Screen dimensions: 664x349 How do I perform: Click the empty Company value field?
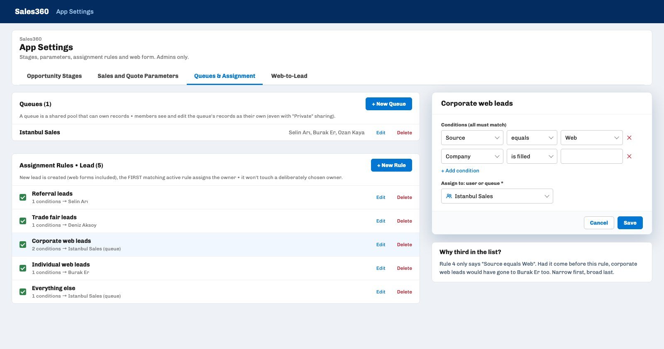(591, 156)
